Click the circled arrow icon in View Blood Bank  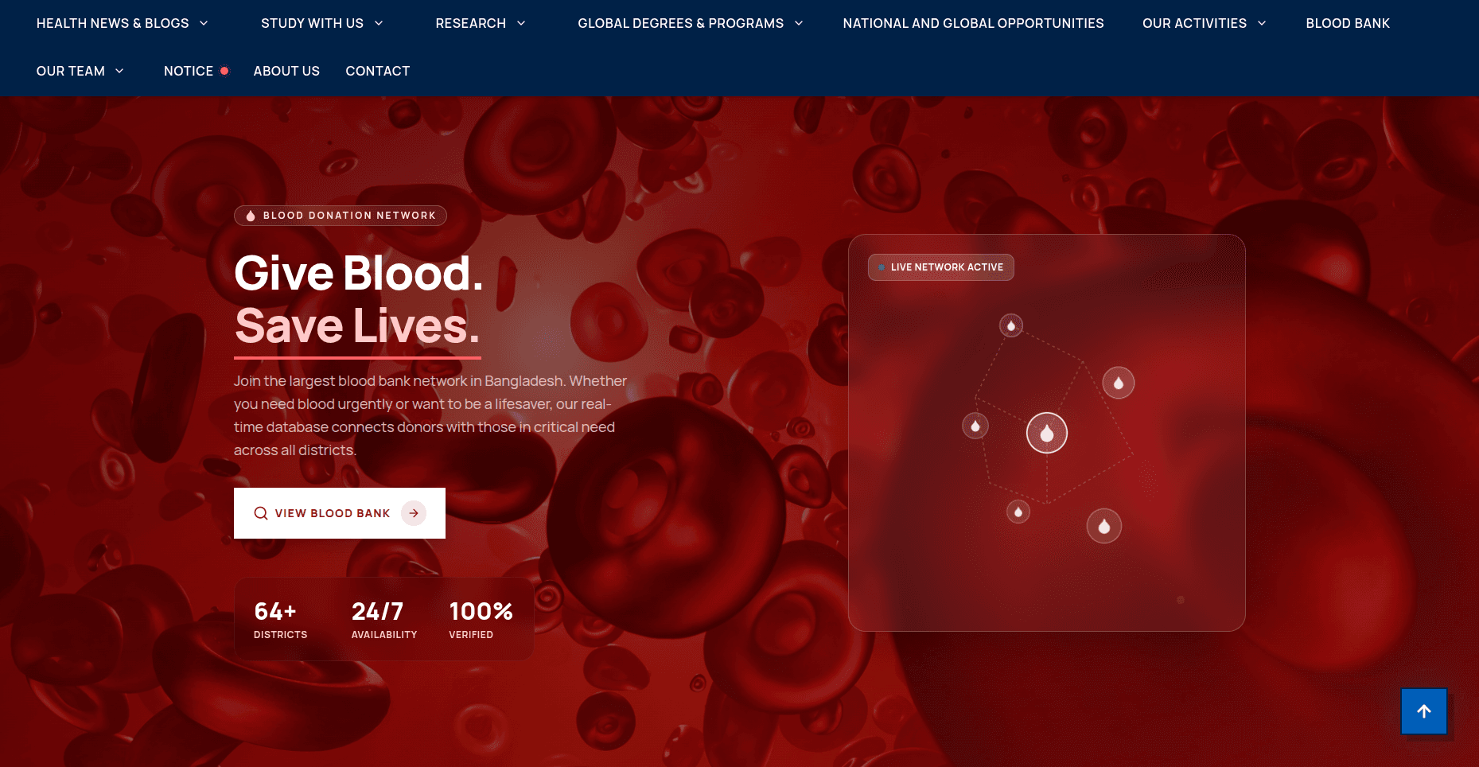coord(414,513)
